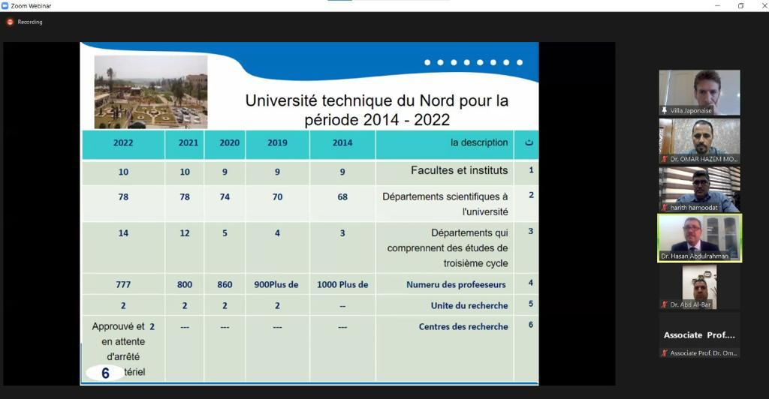Click the 'harith hamoodat' name label

tap(693, 208)
